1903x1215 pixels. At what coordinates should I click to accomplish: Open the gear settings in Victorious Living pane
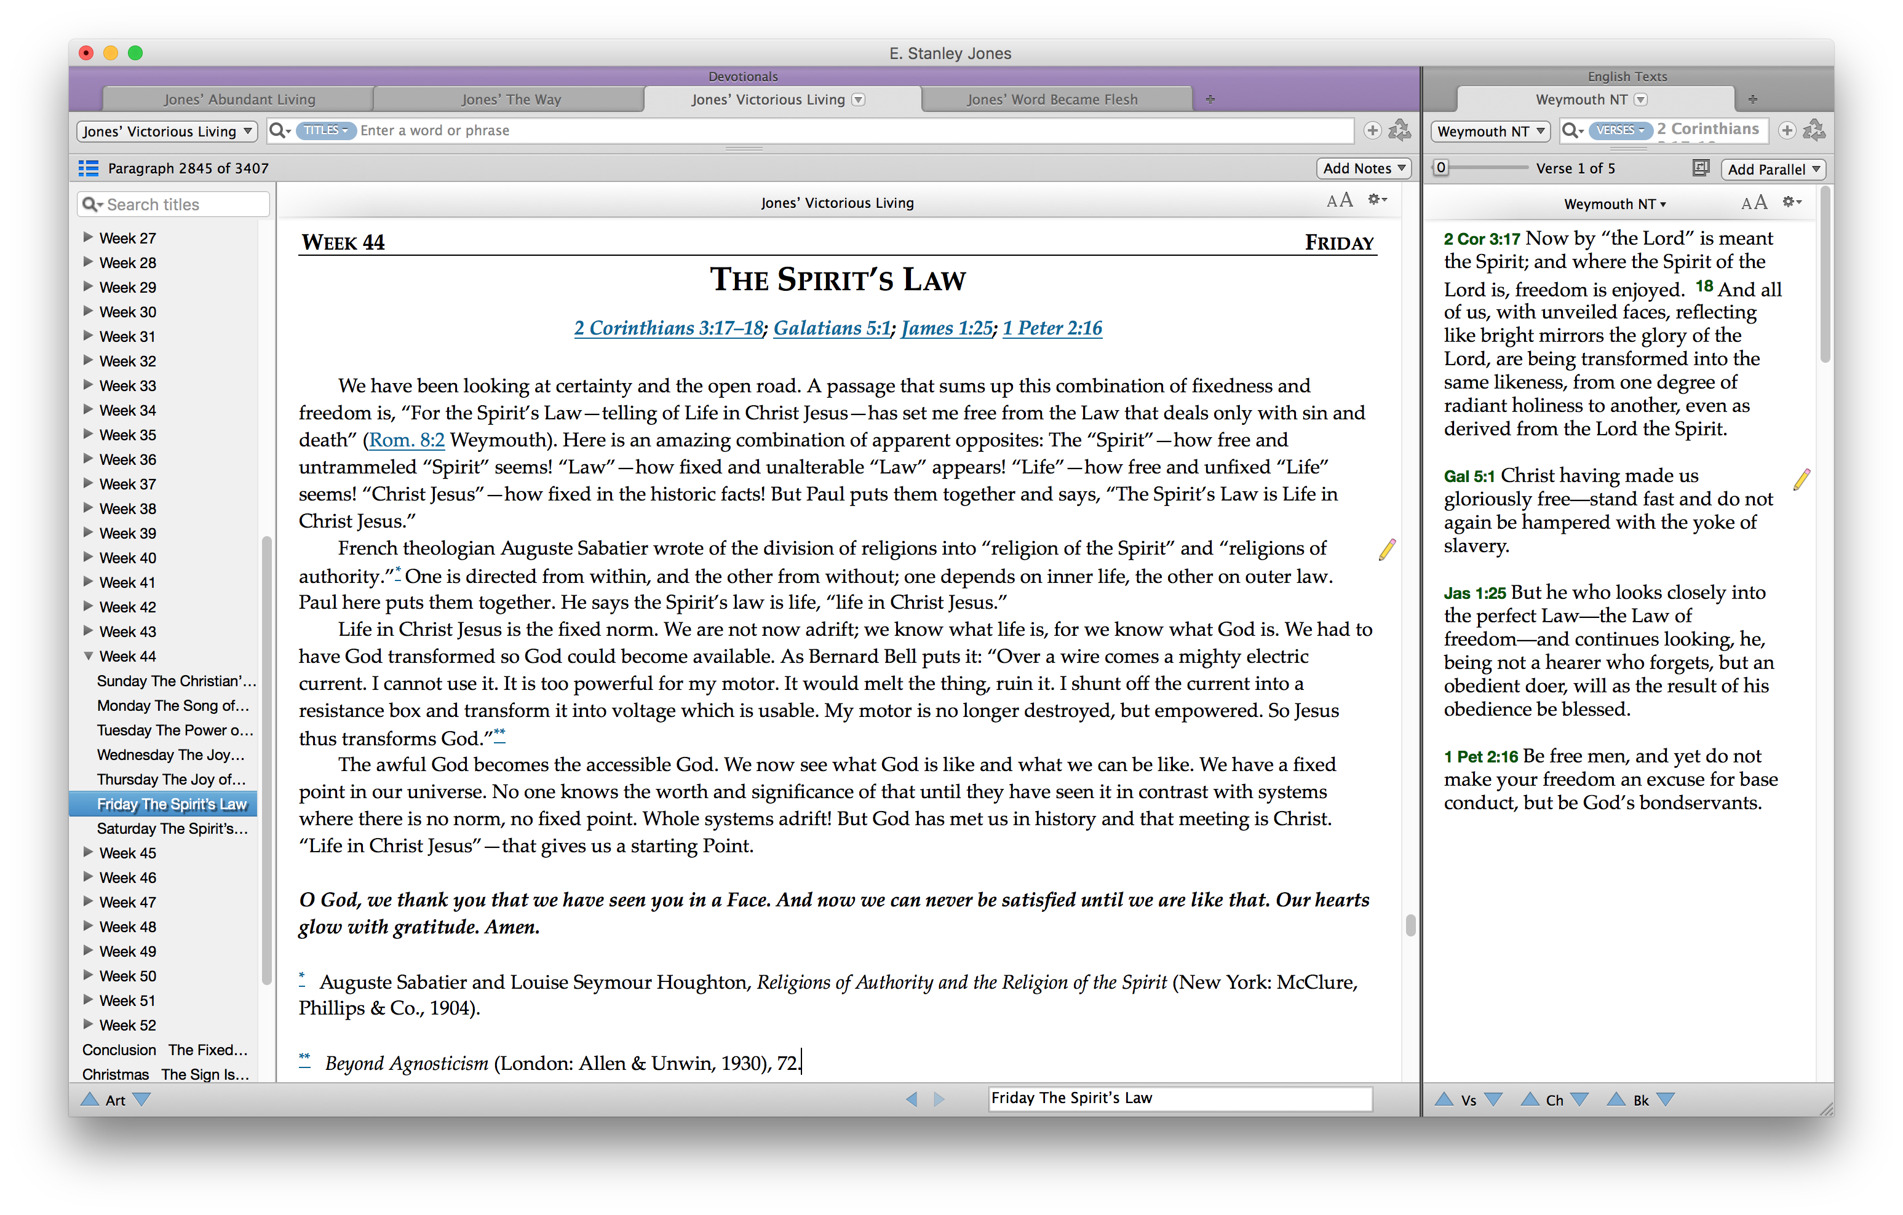coord(1378,200)
